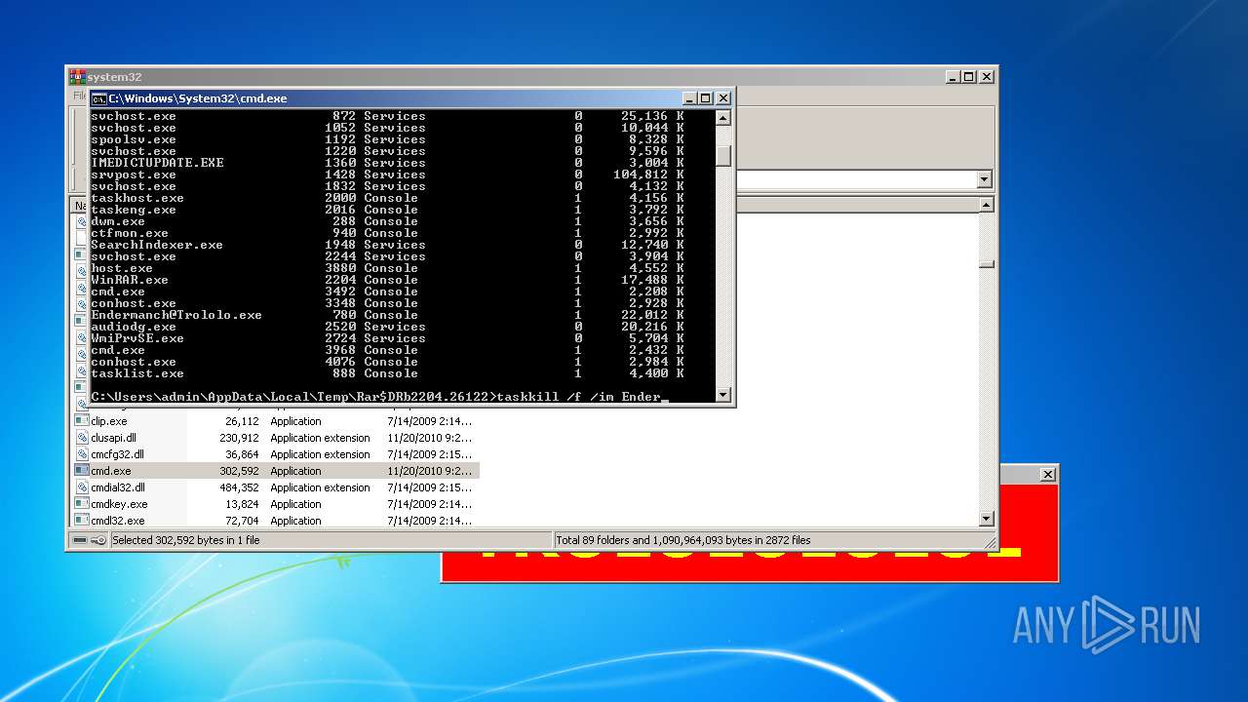Click 'Application extension' type of cmcfg32.dll

320,454
